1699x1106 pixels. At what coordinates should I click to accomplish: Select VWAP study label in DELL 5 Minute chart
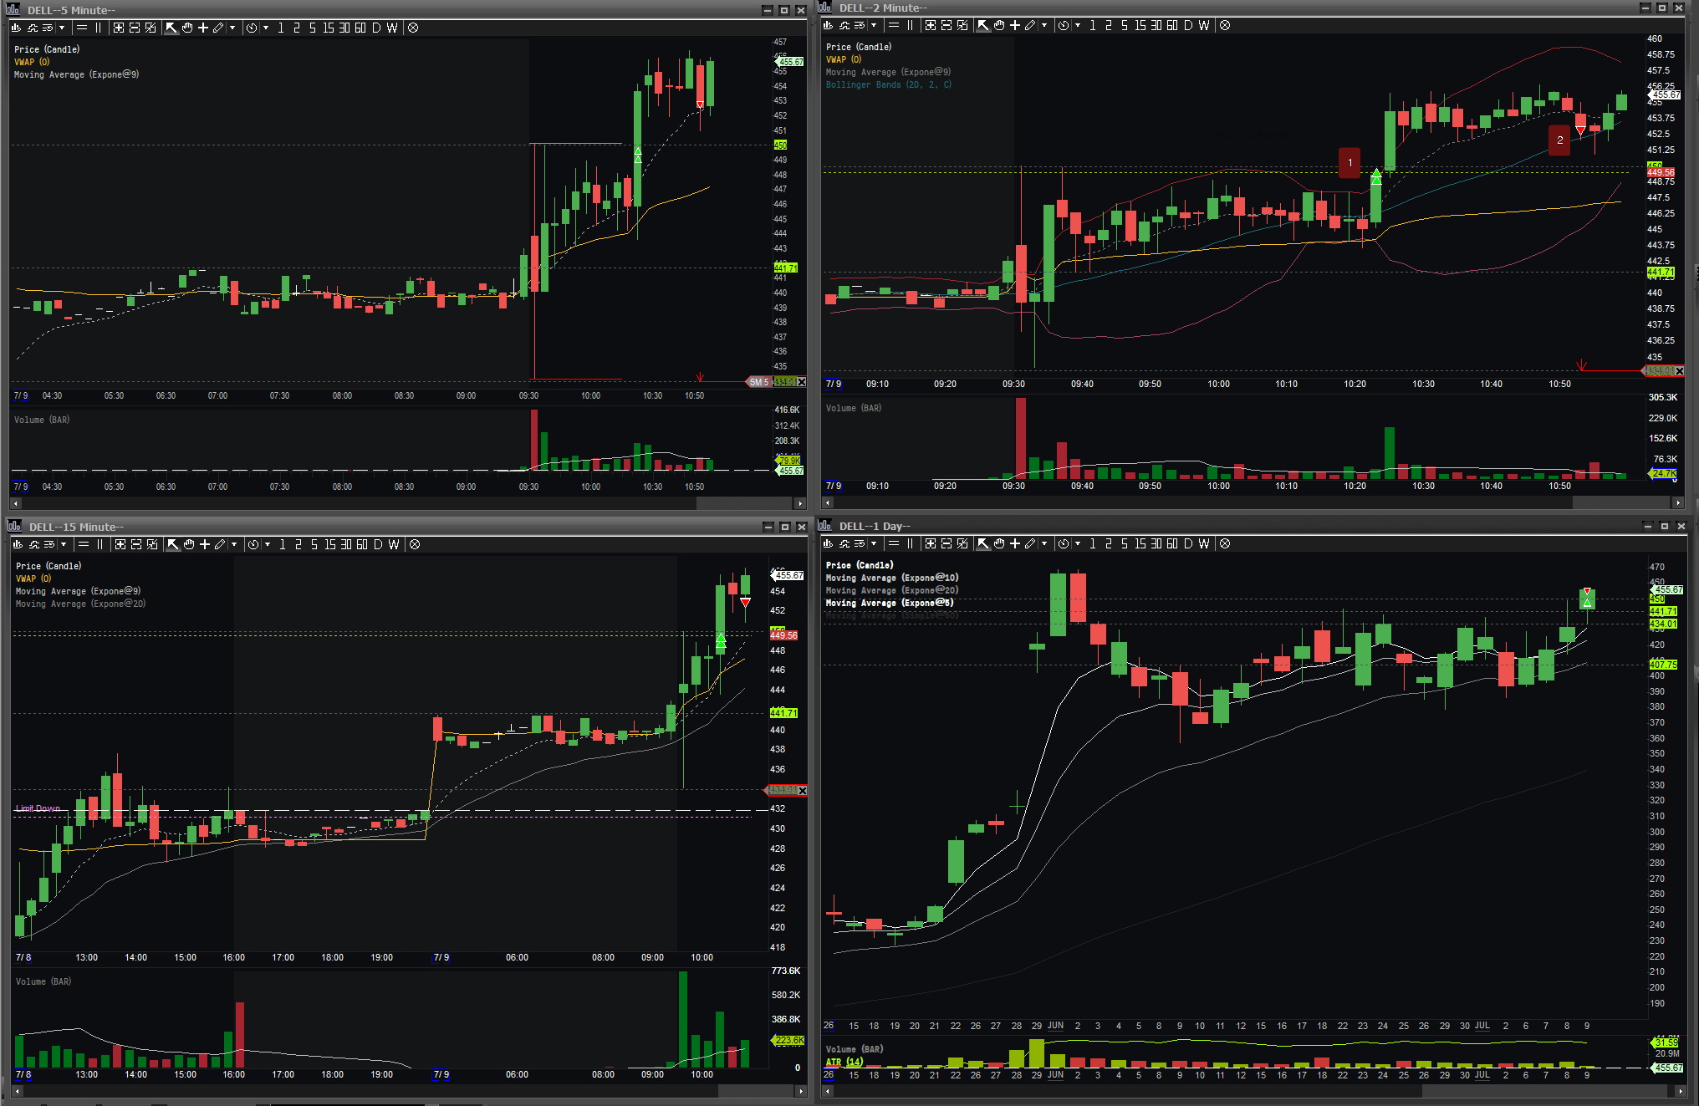(32, 62)
